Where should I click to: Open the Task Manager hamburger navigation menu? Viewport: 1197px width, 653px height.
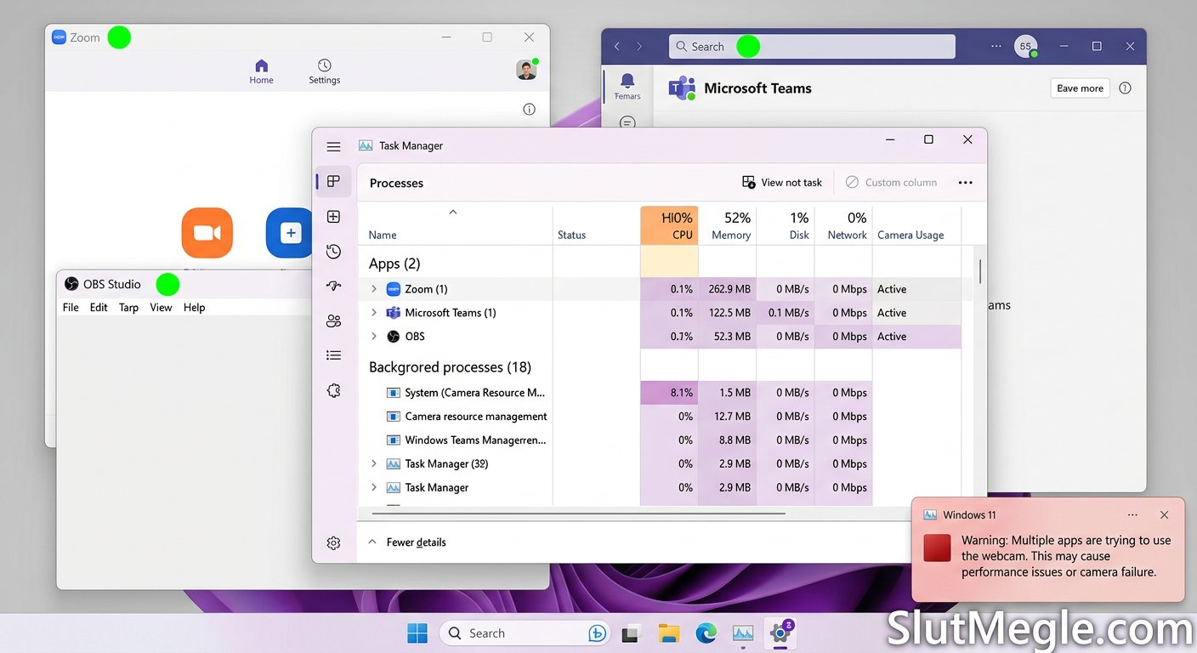pos(333,146)
